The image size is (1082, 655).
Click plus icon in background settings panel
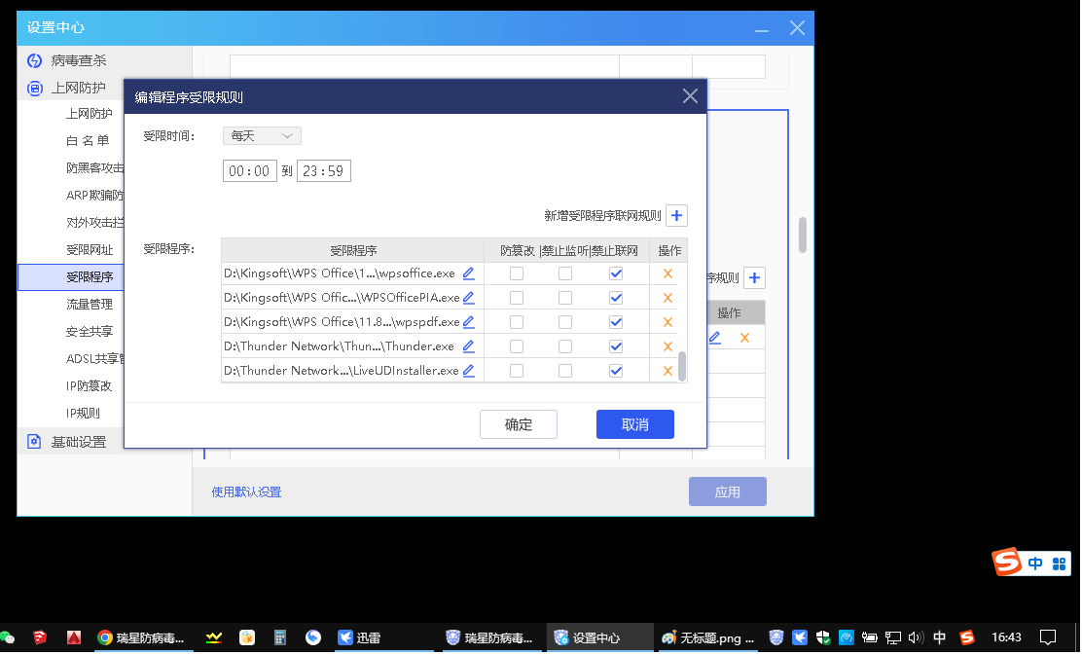coord(755,277)
